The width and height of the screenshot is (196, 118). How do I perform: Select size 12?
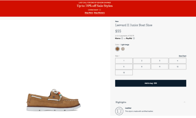click(x=178, y=67)
